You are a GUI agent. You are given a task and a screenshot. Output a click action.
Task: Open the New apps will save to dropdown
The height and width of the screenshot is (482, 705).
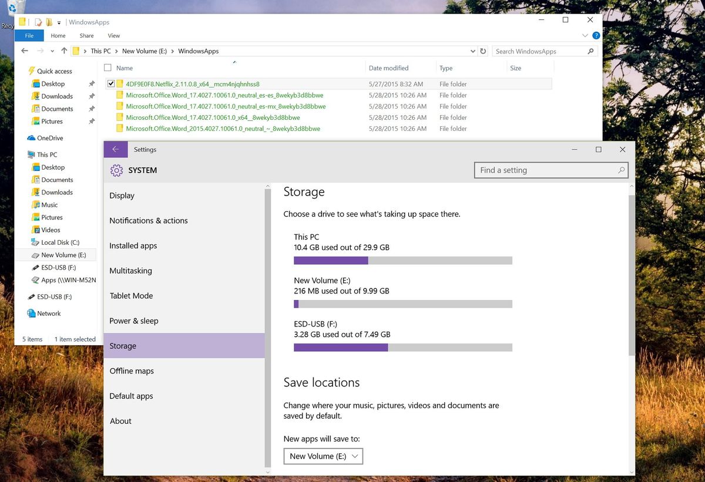[x=323, y=456]
